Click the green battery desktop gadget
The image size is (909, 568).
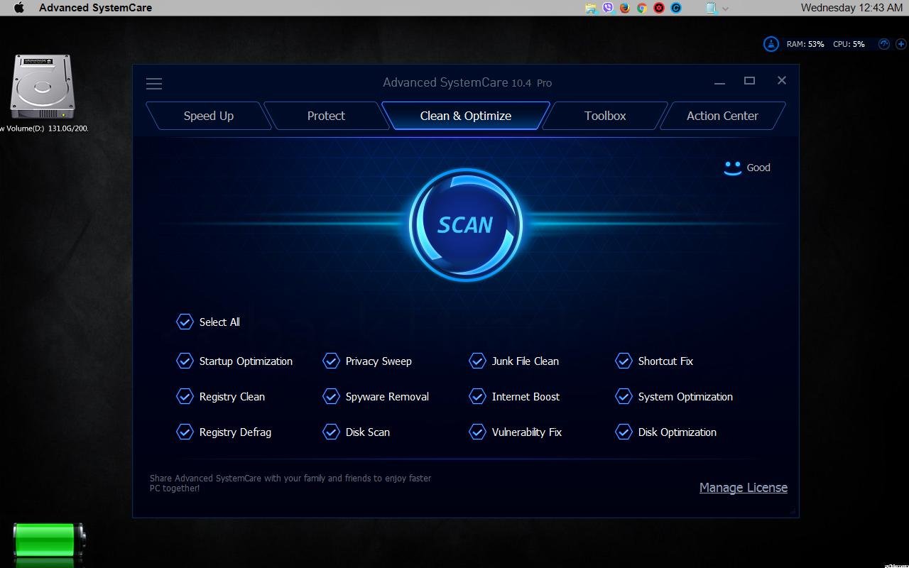(48, 540)
